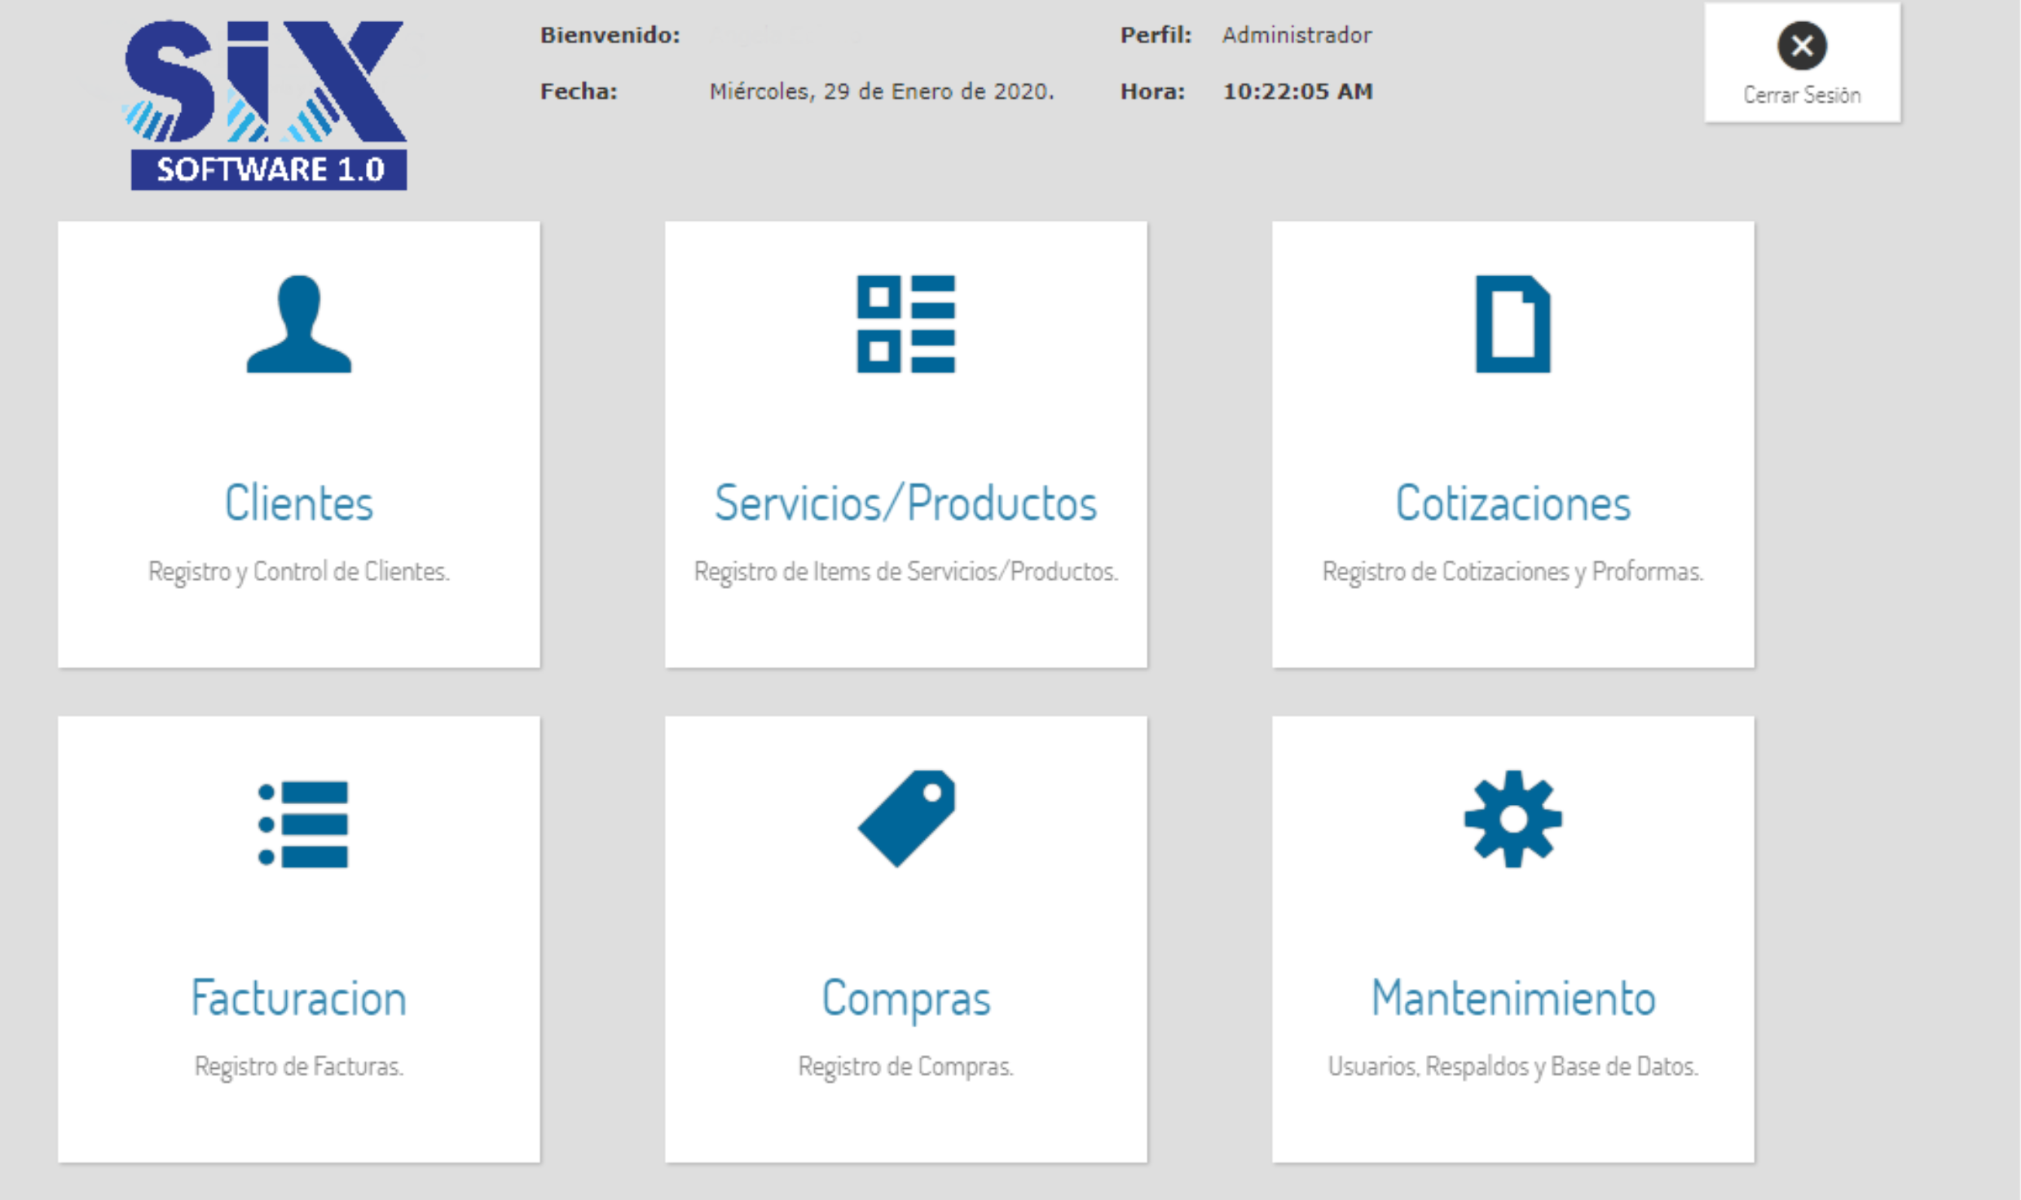Open the Clientes module title link

point(299,503)
